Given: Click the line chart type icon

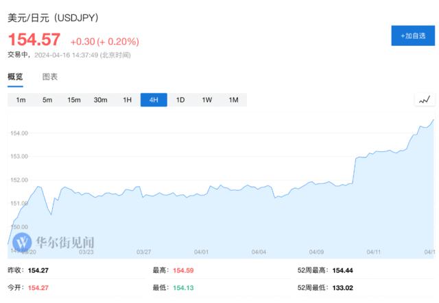Looking at the screenshot, I should click(x=425, y=100).
